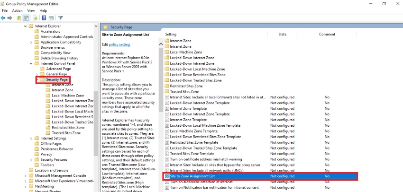Click the gray Forward arrow toolbar icon
Viewport: 403px width, 192px height.
10,18
